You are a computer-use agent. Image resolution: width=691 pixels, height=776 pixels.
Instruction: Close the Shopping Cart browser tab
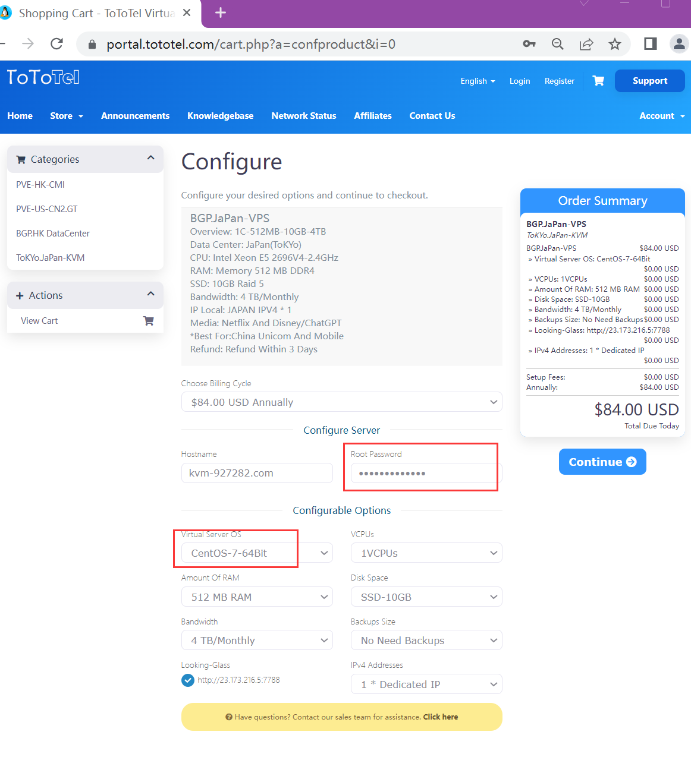click(x=187, y=12)
